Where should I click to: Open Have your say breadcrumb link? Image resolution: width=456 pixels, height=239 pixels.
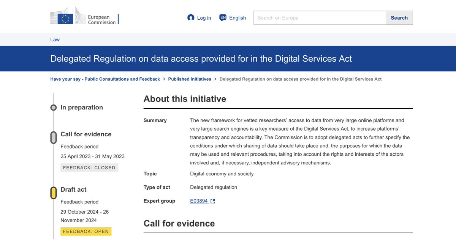[105, 79]
